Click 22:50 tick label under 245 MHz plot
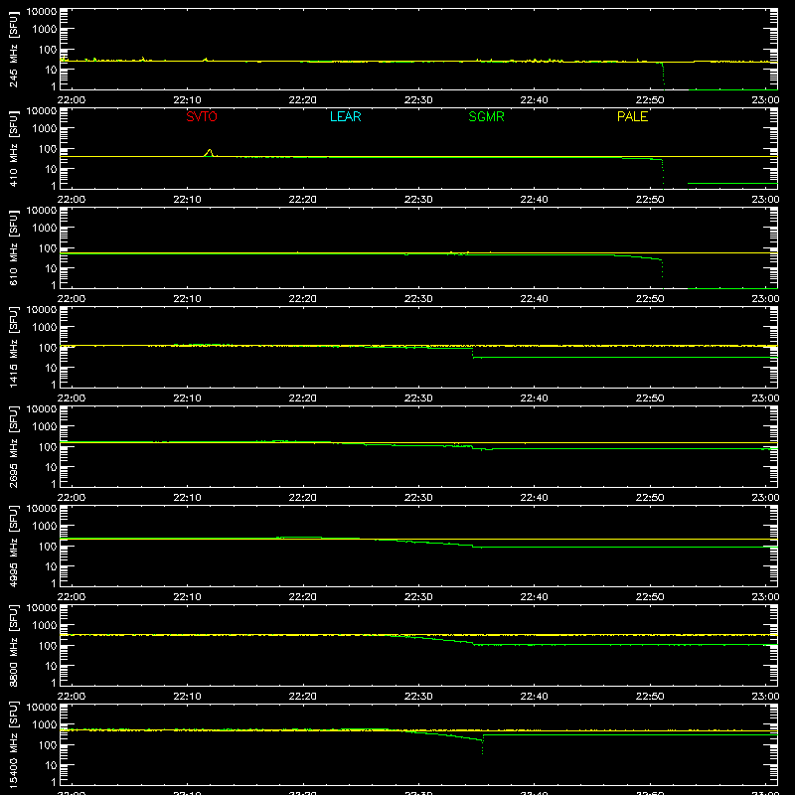This screenshot has height=795, width=795. 650,100
